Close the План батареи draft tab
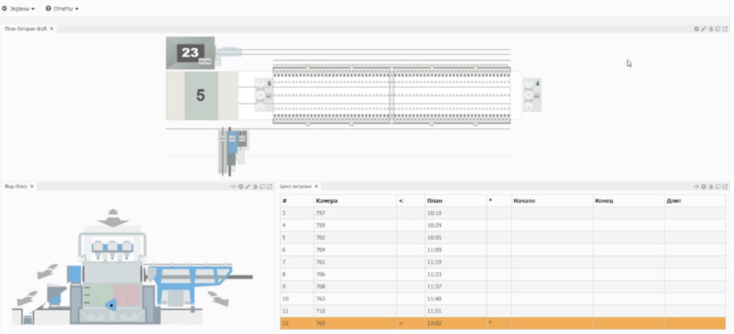The height and width of the screenshot is (334, 734). point(52,29)
